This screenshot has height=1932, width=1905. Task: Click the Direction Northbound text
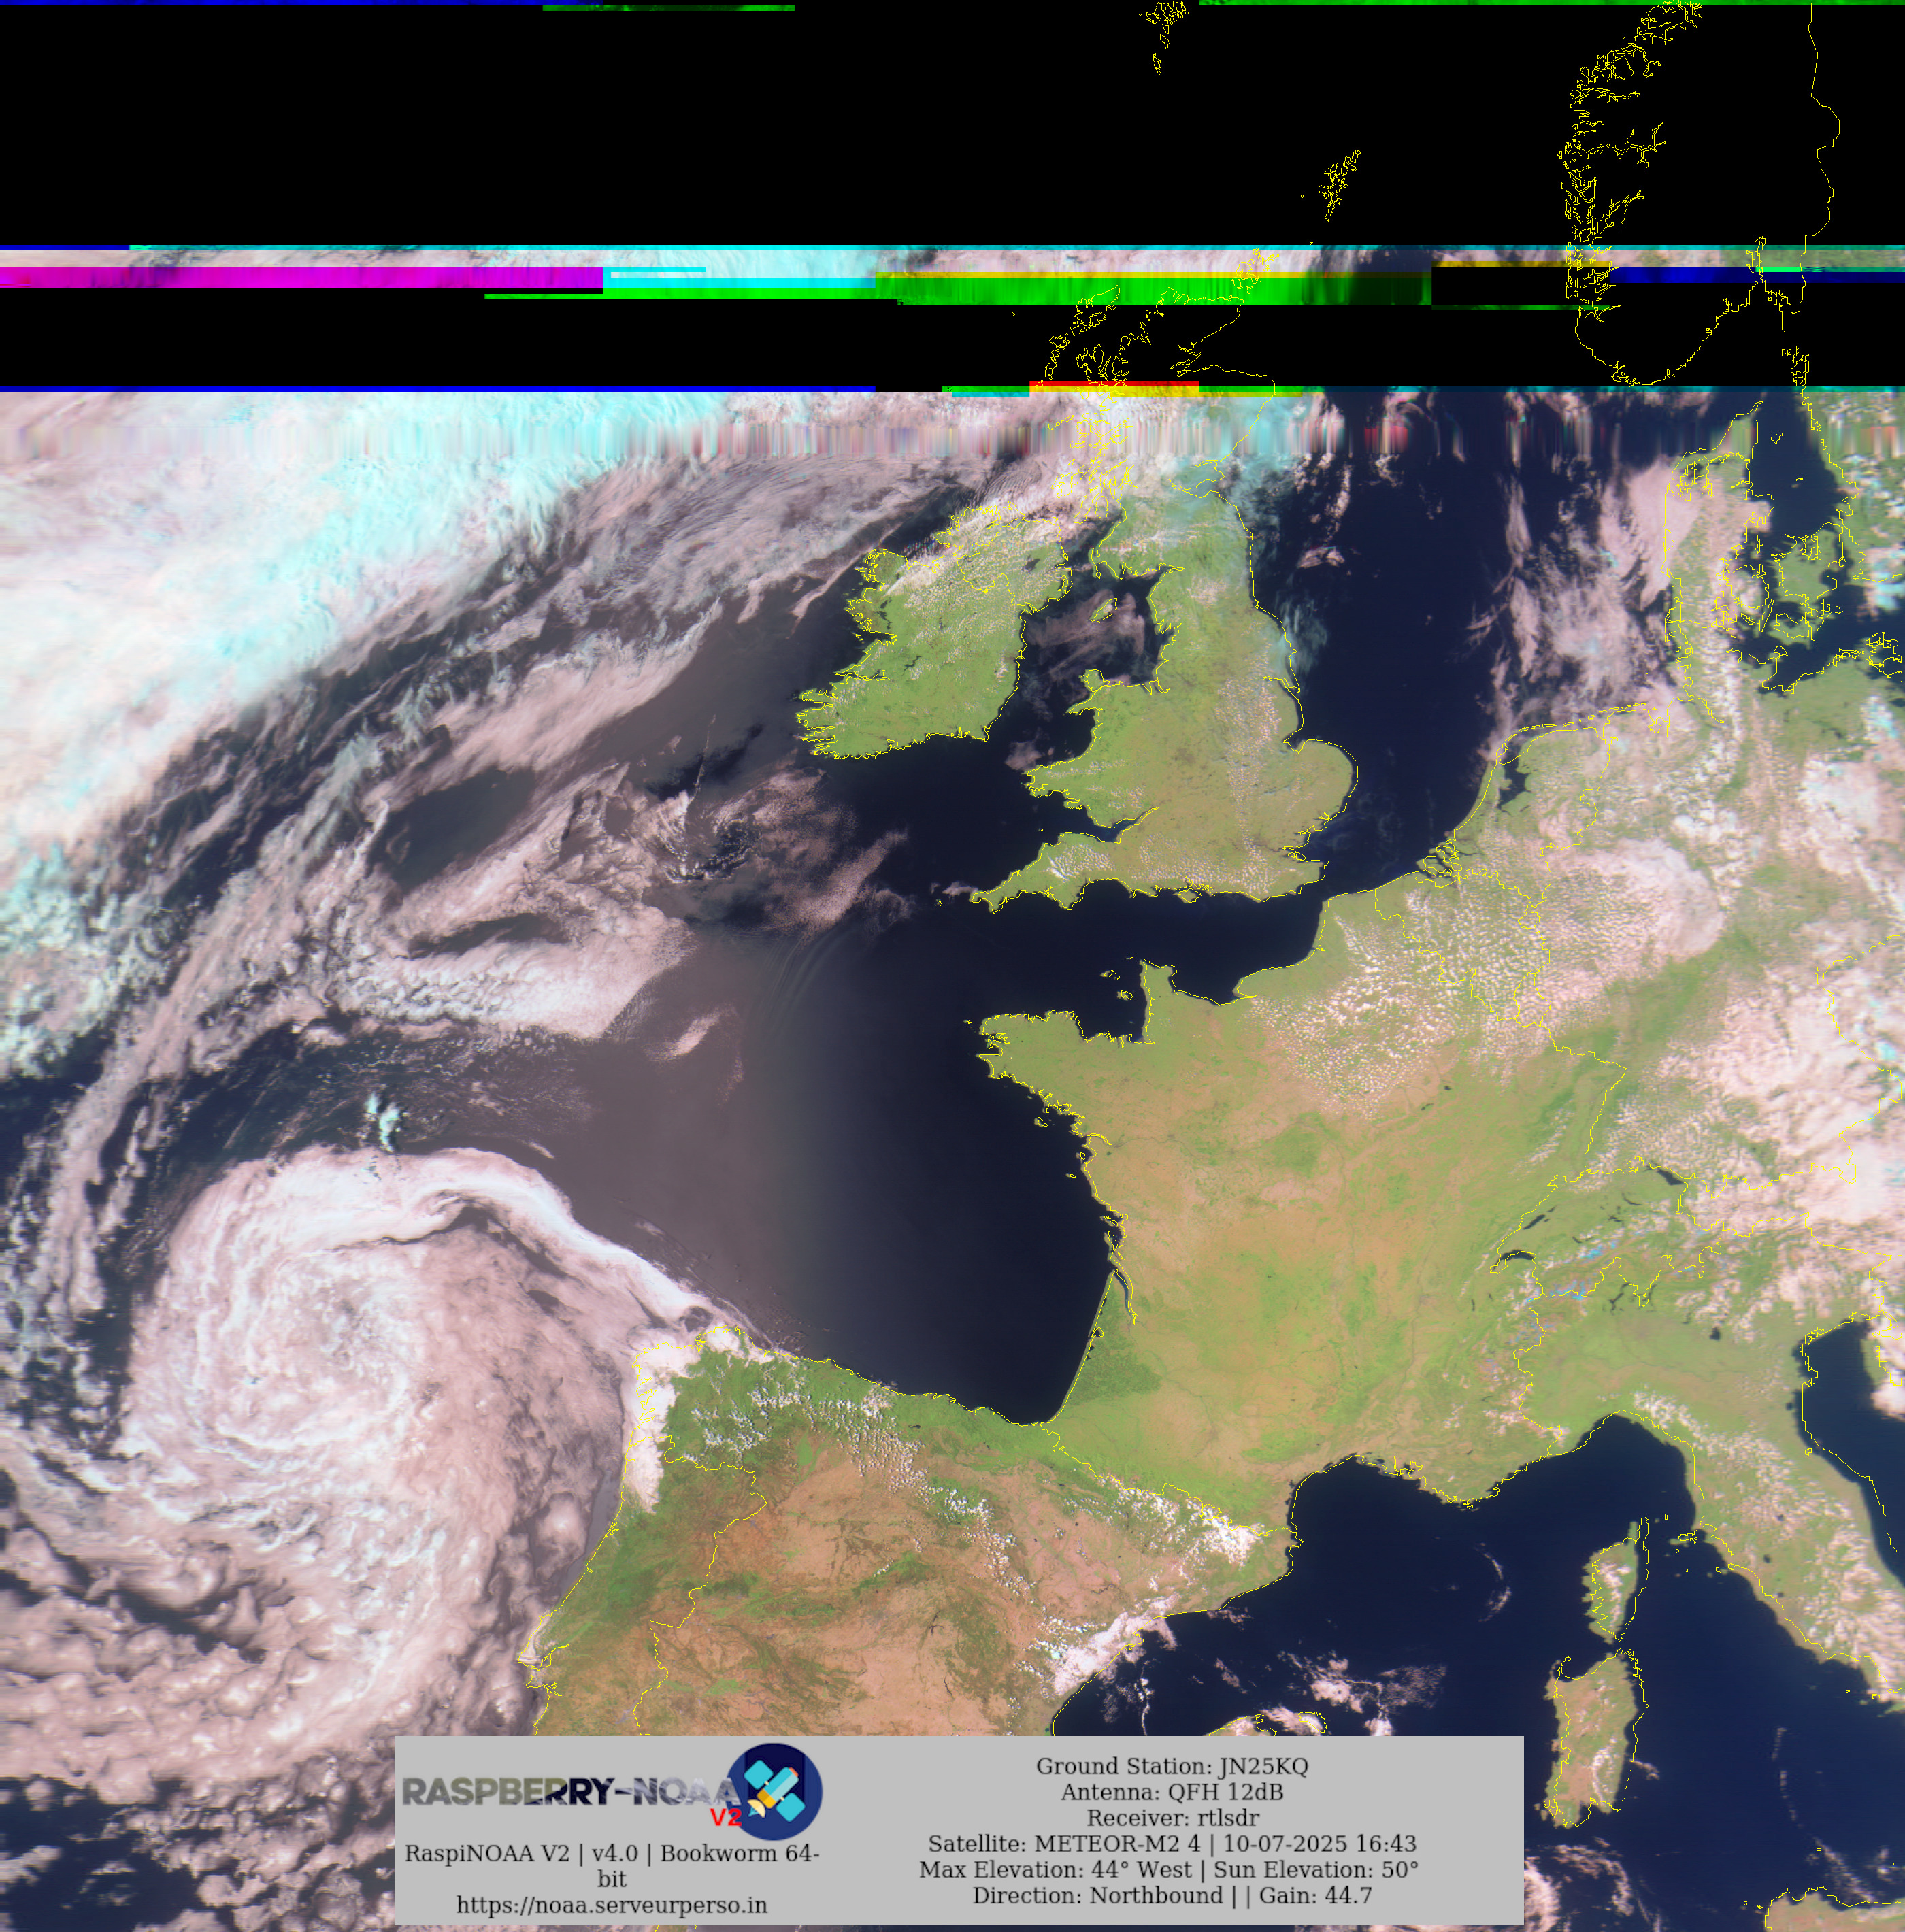tap(1097, 1895)
